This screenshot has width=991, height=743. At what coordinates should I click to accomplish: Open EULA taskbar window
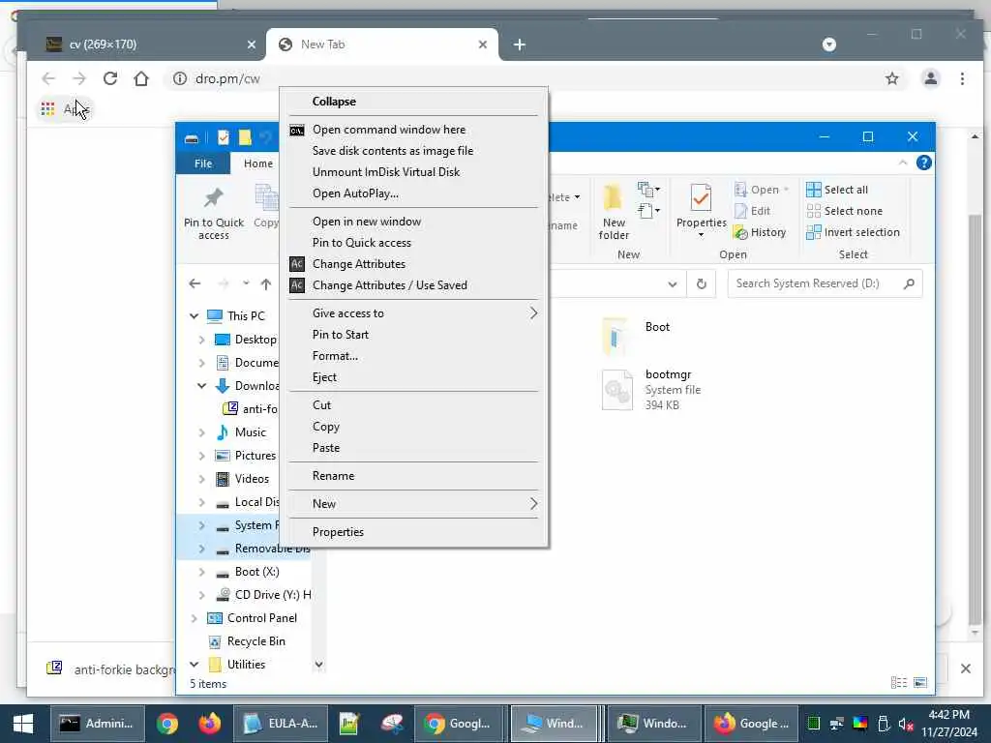pos(281,724)
